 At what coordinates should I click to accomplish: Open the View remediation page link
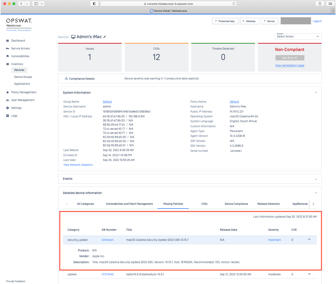click(x=290, y=65)
